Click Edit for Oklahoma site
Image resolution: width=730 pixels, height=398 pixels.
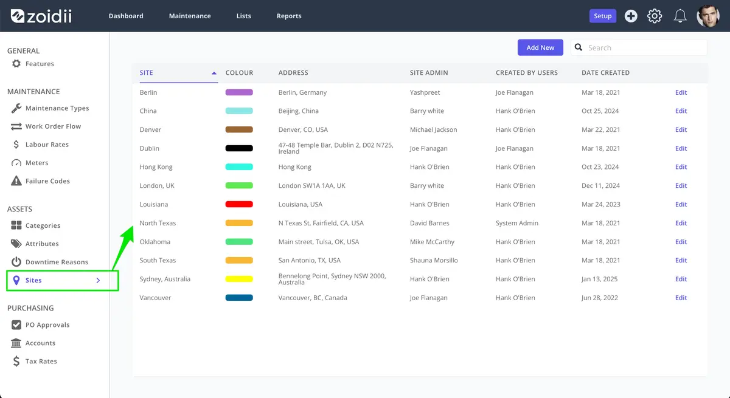(681, 242)
